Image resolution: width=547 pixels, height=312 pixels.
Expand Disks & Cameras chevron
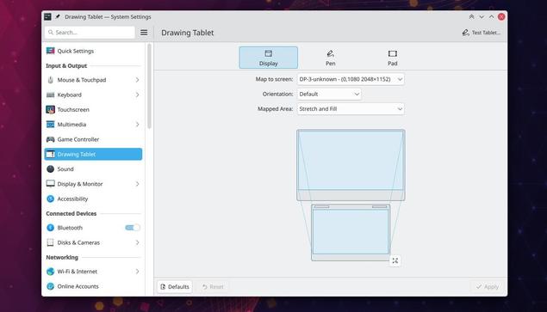(x=138, y=242)
